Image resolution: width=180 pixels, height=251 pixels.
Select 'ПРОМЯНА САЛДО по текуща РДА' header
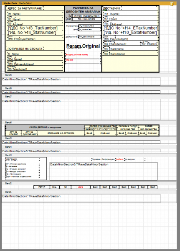128,128
